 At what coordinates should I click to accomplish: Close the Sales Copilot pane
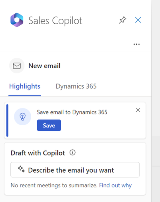pos(138,20)
